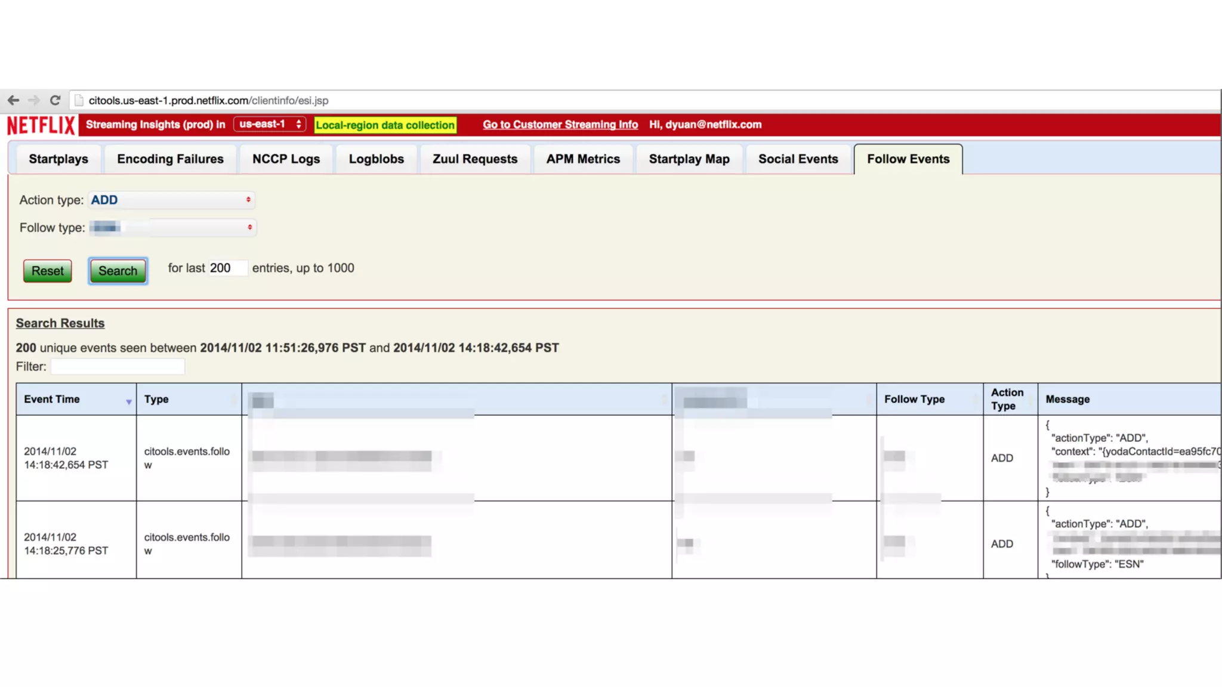
Task: Click the browser back arrow
Action: tap(13, 100)
